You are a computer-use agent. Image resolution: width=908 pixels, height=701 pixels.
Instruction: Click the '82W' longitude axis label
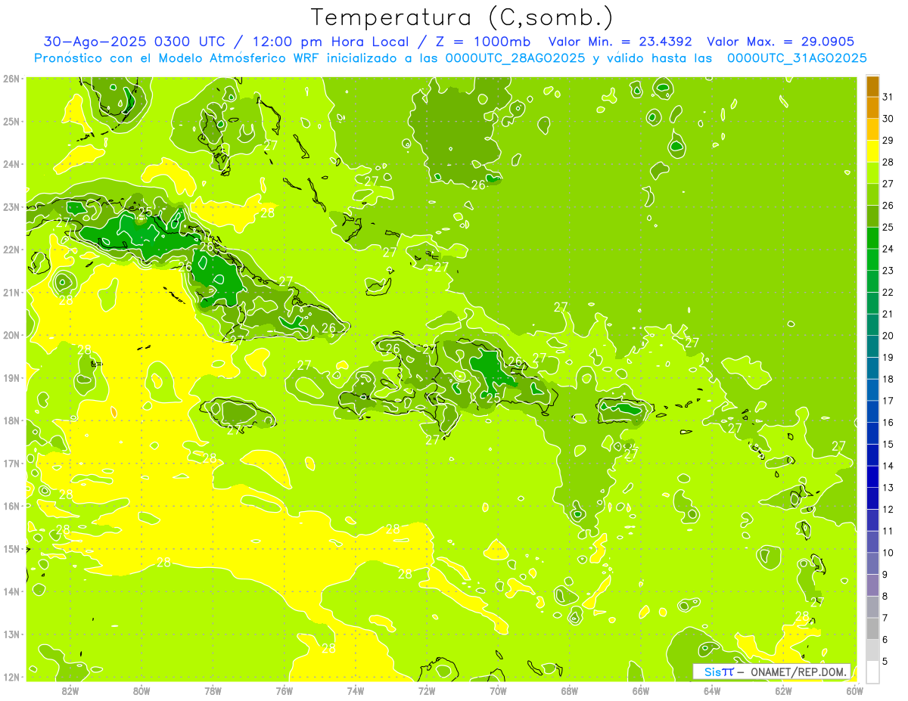pos(70,690)
